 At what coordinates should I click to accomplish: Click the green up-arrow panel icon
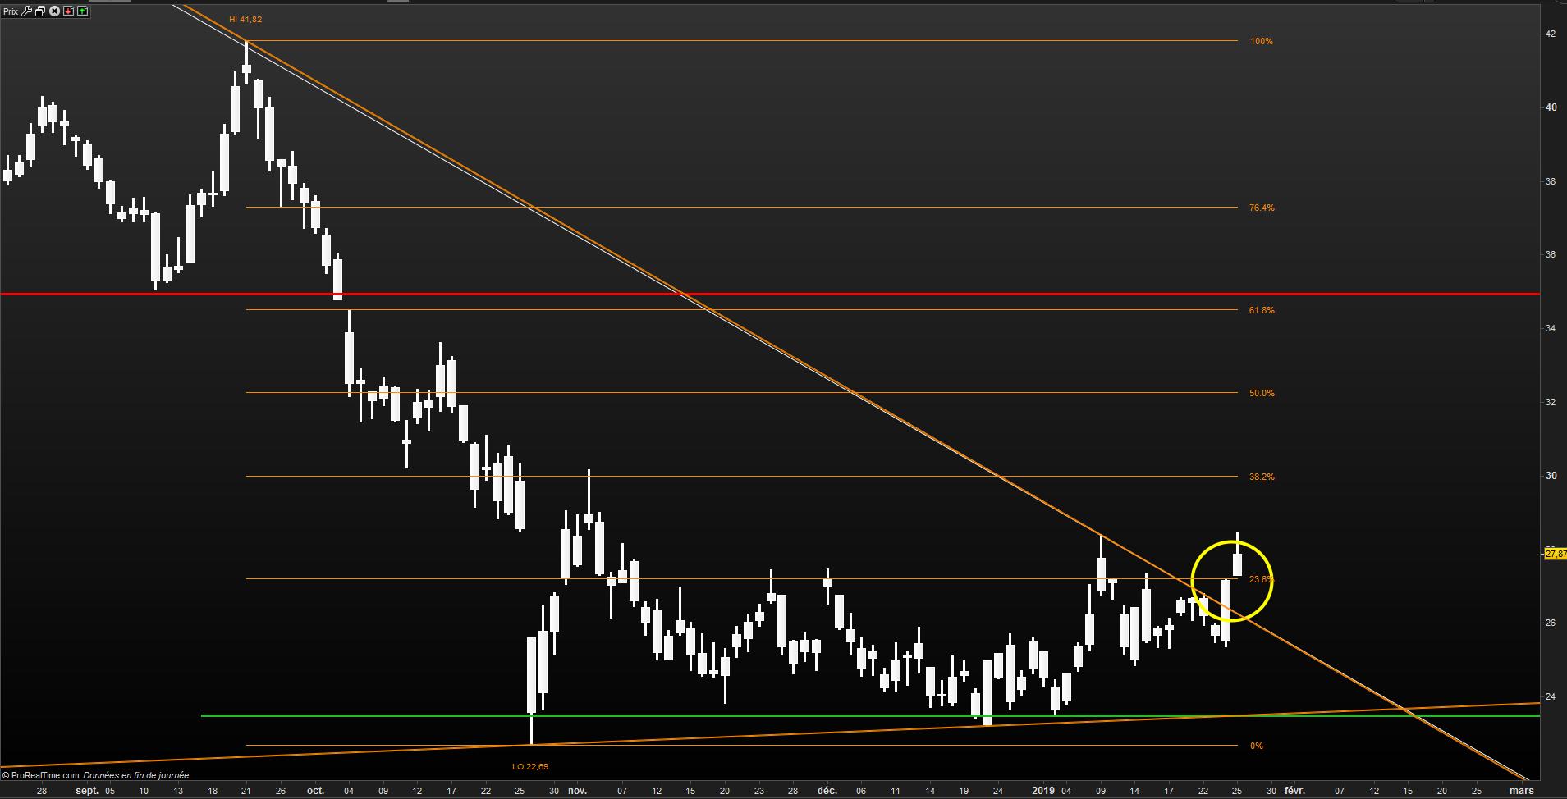(x=82, y=11)
